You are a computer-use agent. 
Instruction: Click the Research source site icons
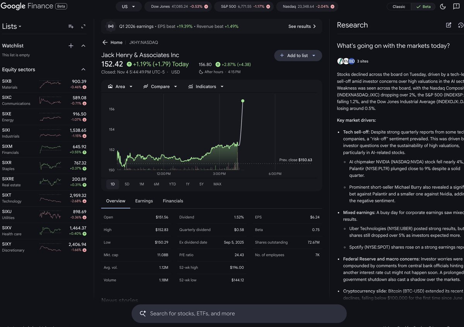coord(346,61)
